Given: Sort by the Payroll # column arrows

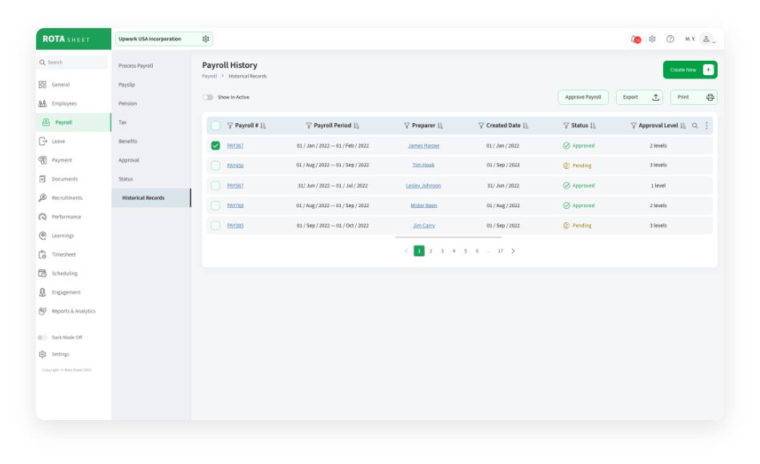Looking at the screenshot, I should [x=263, y=126].
